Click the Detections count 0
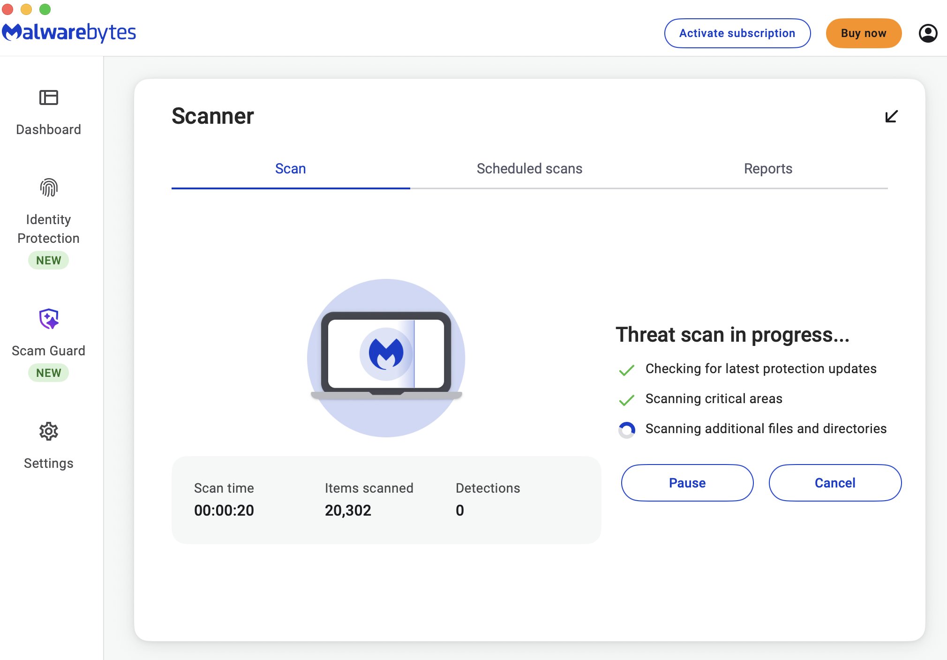Screen dimensions: 947x660 point(460,510)
